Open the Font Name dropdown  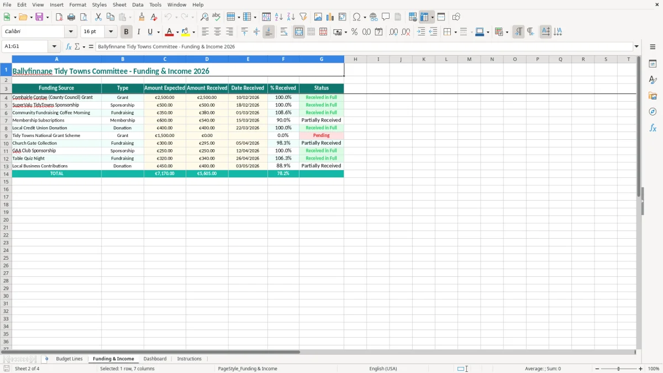tap(71, 32)
